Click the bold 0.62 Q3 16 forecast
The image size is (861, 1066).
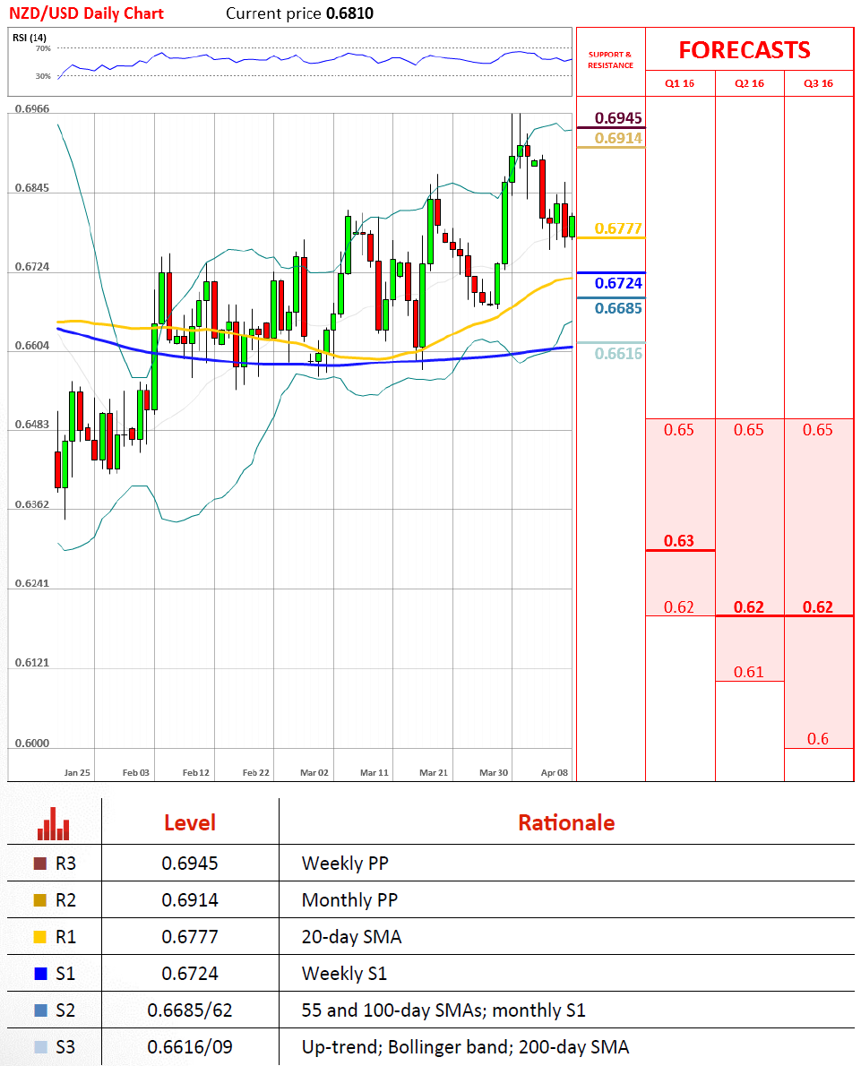click(817, 607)
